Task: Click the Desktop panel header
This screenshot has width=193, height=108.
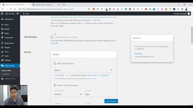Action: [84, 55]
